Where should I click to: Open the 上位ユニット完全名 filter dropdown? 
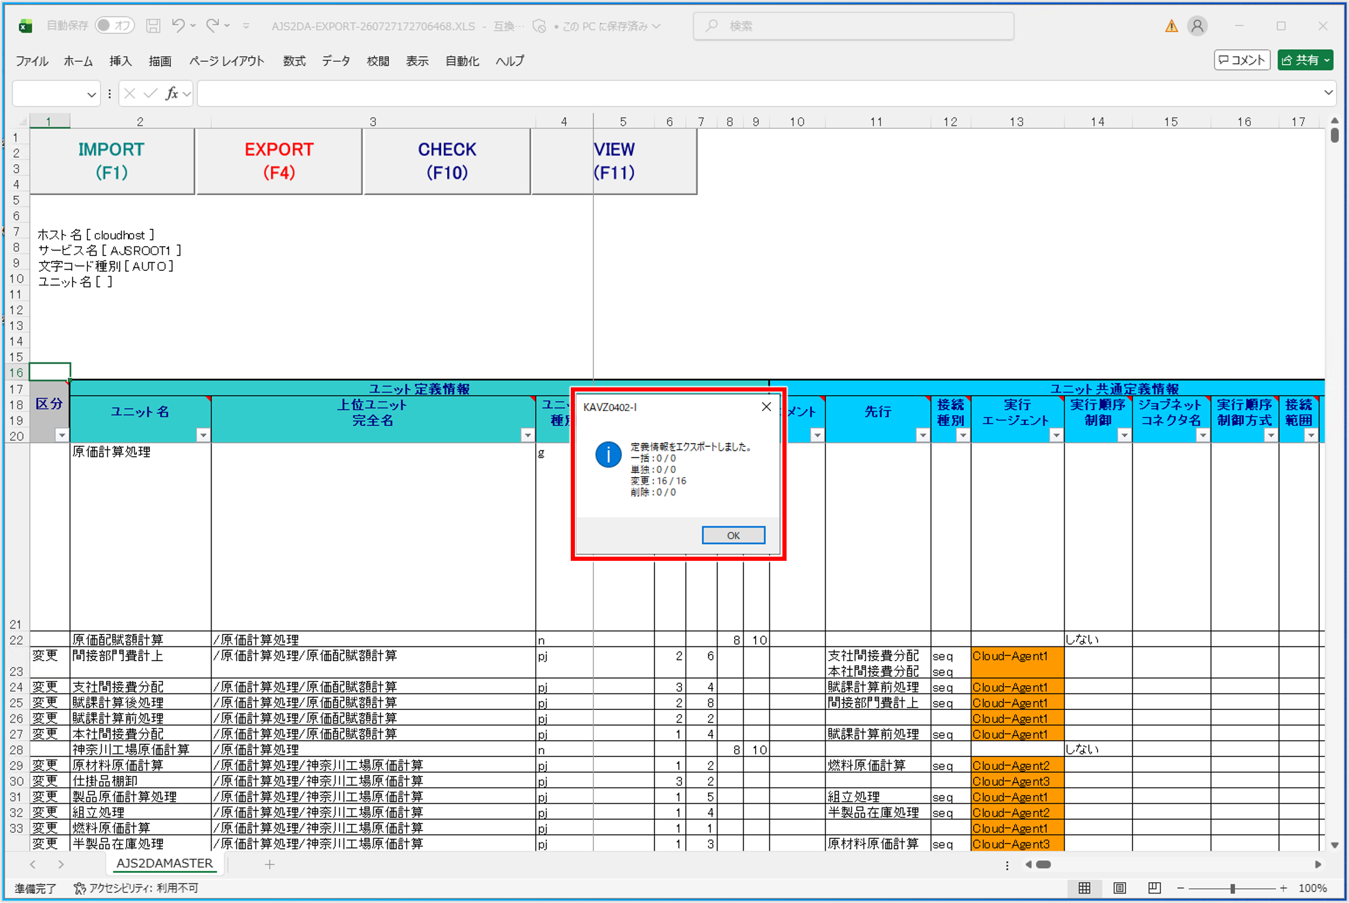[527, 435]
